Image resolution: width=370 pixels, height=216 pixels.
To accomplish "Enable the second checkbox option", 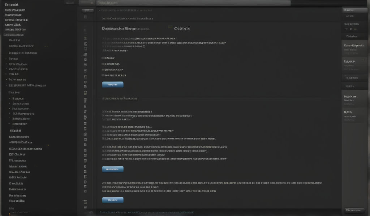I will (103, 64).
